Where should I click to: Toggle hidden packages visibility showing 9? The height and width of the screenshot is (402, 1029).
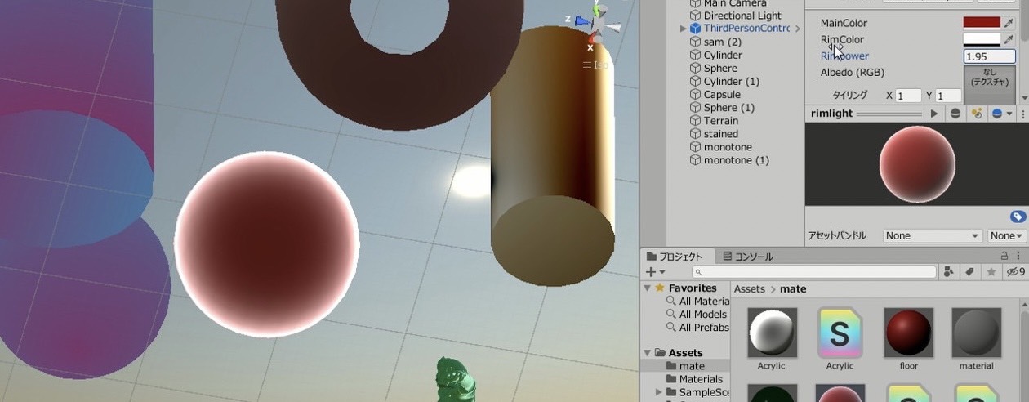click(x=1015, y=272)
